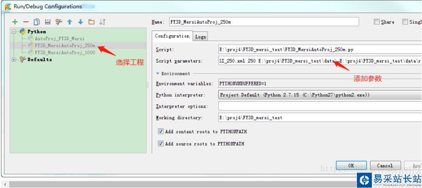422x188 pixels.
Task: Edit the Environment variables field
Action: click(x=320, y=84)
